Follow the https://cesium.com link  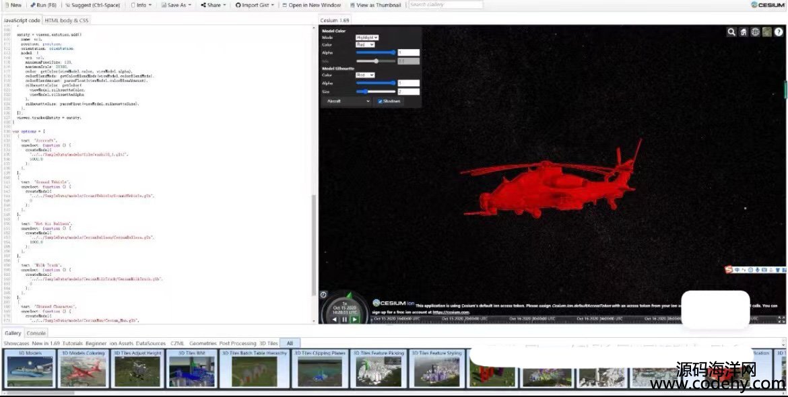[x=451, y=312]
